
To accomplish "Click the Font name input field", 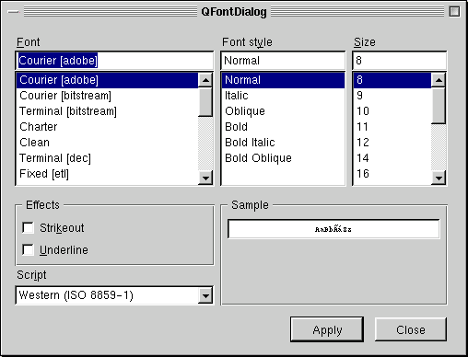I will (x=114, y=61).
